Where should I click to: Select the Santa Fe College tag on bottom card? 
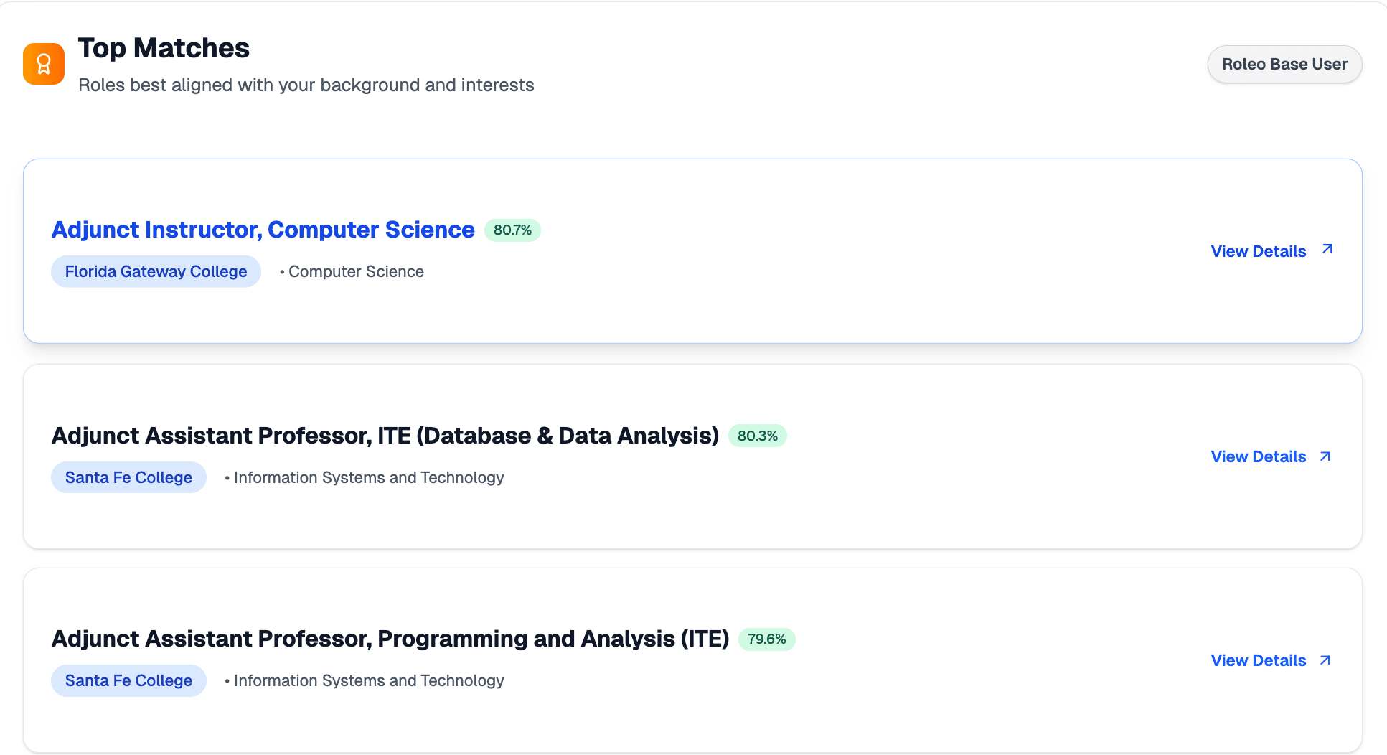tap(128, 680)
